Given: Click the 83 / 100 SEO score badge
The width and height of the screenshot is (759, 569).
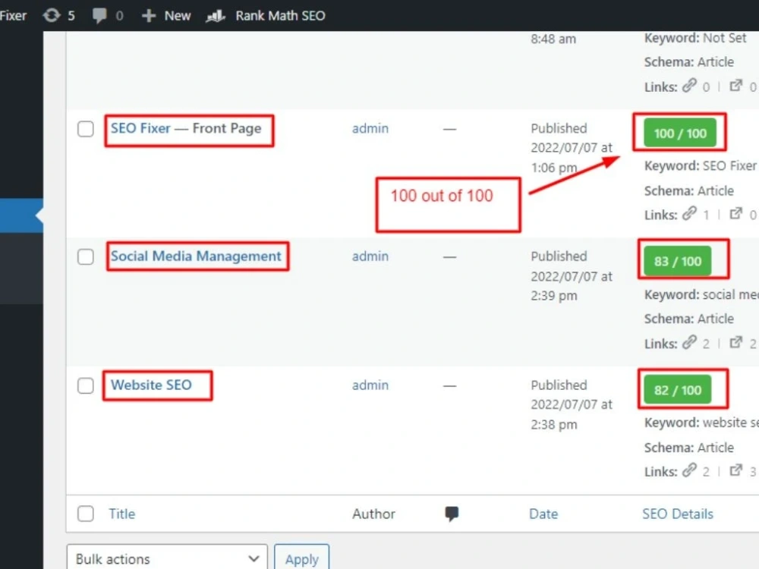Looking at the screenshot, I should (x=677, y=261).
